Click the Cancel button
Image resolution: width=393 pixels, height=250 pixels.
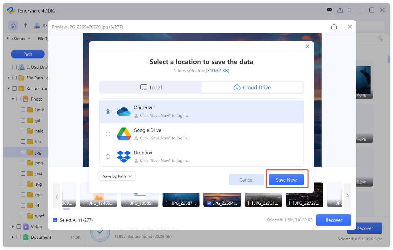(x=246, y=180)
